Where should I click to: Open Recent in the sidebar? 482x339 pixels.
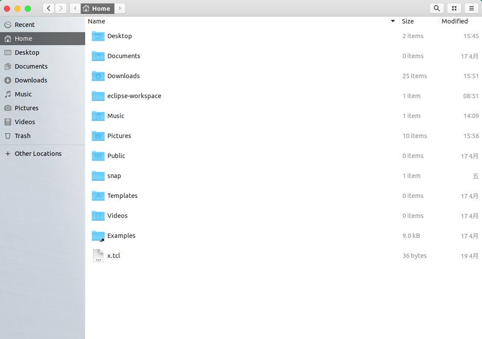coord(43,25)
